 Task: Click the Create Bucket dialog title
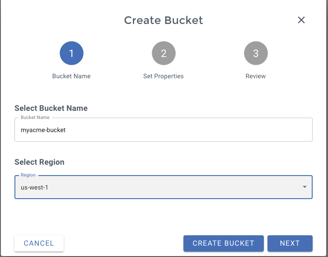click(x=164, y=20)
